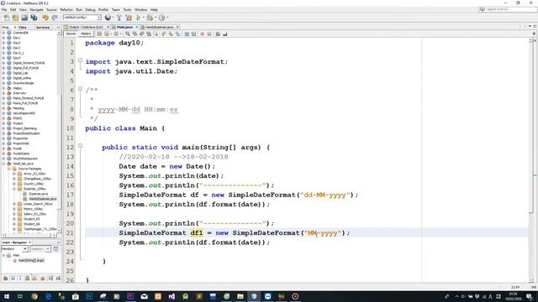Screen dimensions: 538x302
Task: Click the Redo arrow icon
Action: (x=55, y=18)
